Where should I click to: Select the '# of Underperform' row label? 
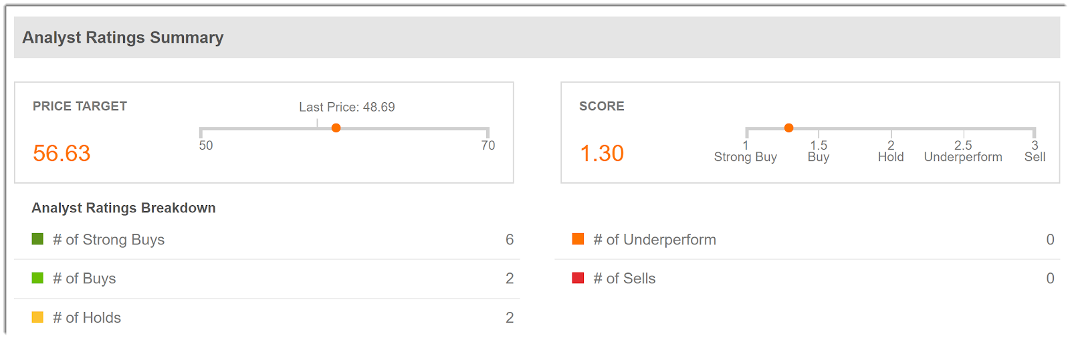click(x=655, y=240)
